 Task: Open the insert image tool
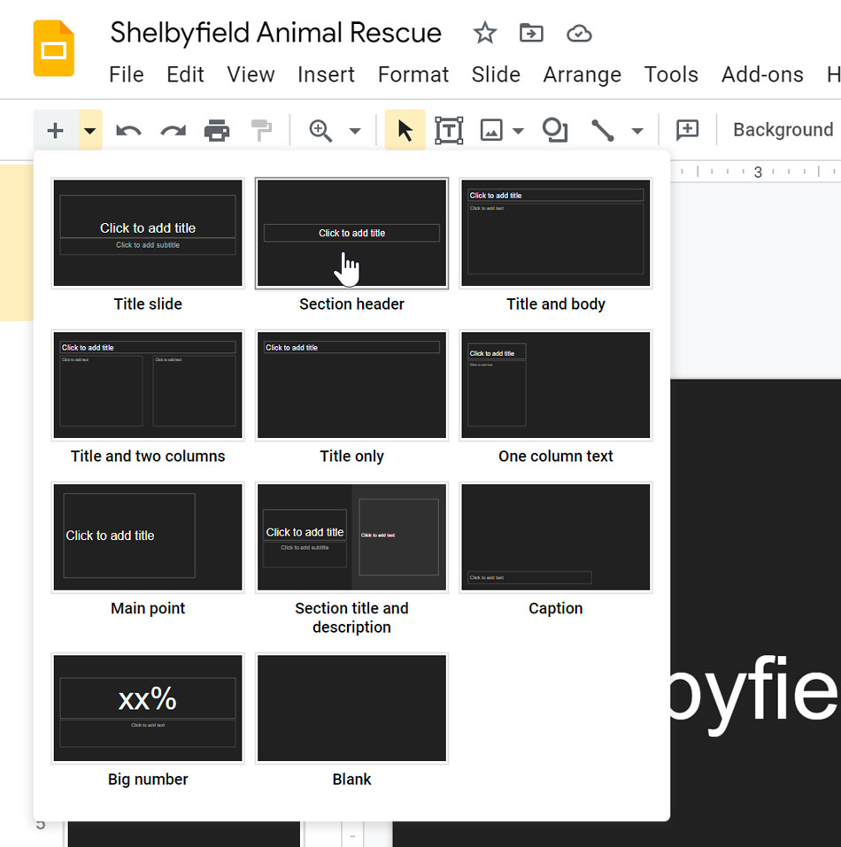[x=492, y=129]
